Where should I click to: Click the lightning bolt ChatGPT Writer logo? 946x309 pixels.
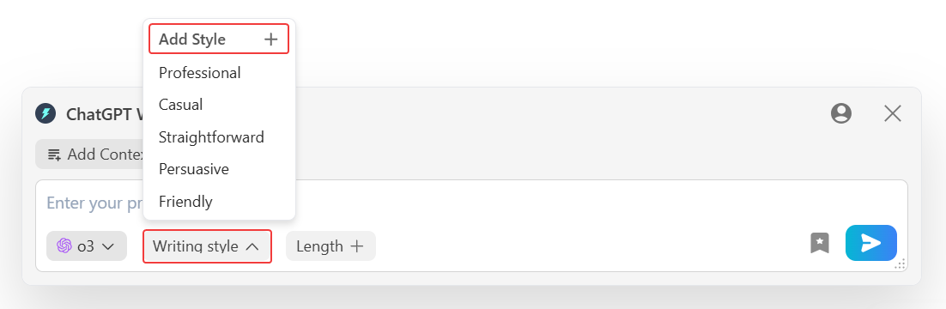click(45, 113)
